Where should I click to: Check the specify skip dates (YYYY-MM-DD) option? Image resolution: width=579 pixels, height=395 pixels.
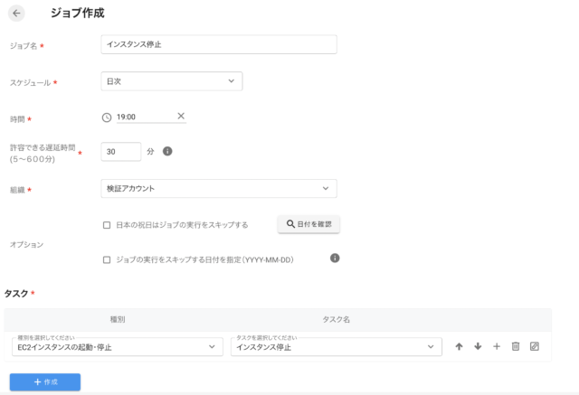[107, 259]
